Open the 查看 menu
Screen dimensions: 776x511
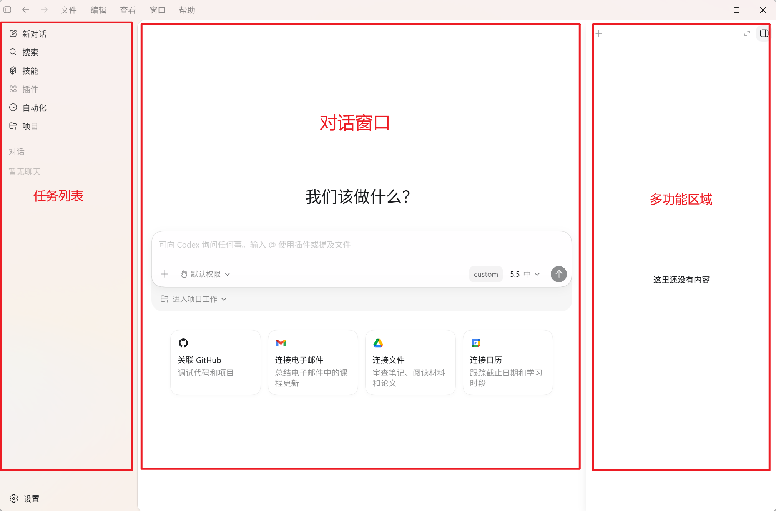(x=128, y=10)
